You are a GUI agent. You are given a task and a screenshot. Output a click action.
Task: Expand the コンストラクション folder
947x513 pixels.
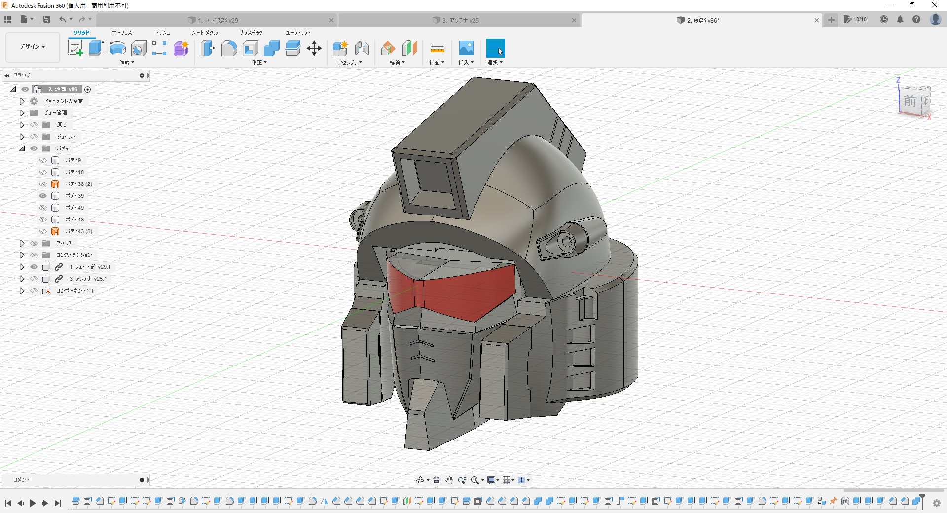pyautogui.click(x=22, y=255)
